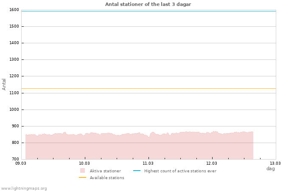The image size is (297, 191).
Task: Click the 13.03 date tick label
Action: (x=275, y=163)
